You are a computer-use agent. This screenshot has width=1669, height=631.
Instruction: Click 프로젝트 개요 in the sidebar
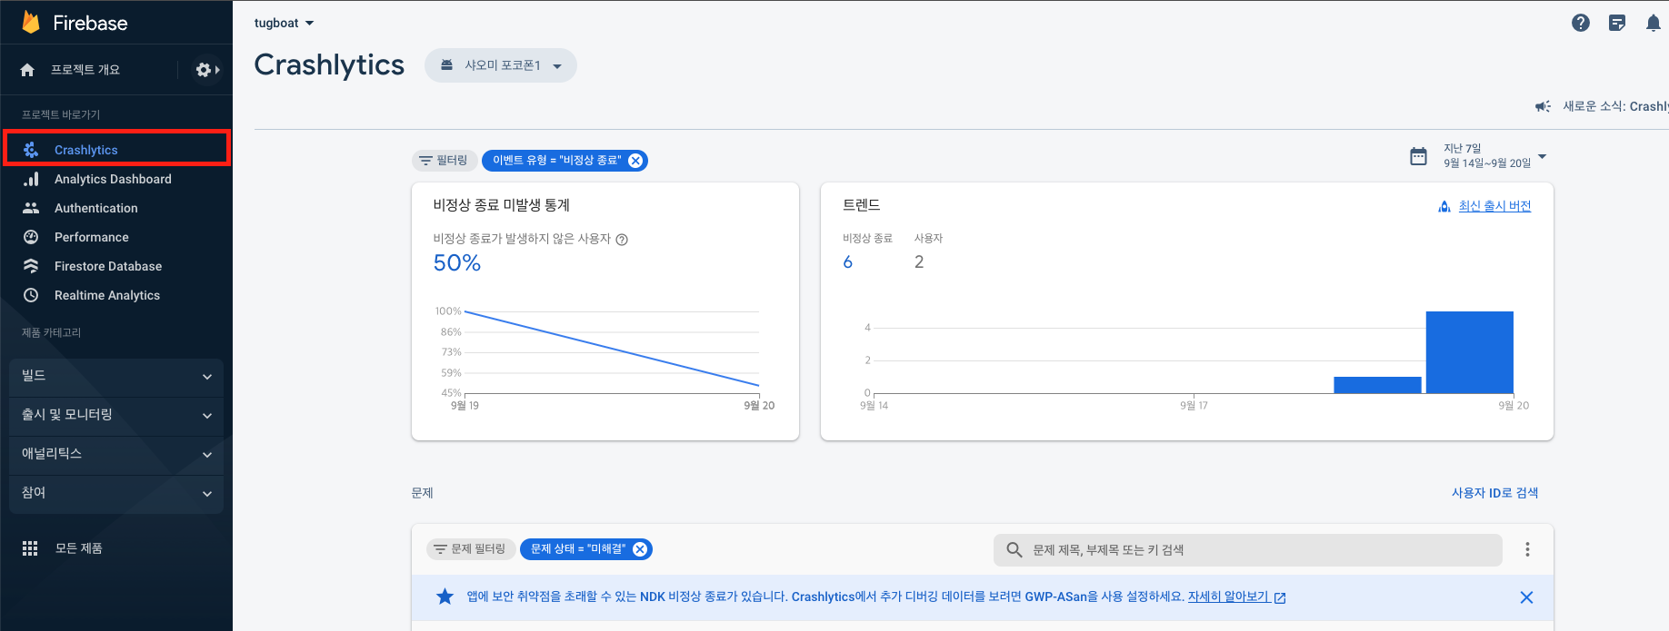(x=85, y=70)
